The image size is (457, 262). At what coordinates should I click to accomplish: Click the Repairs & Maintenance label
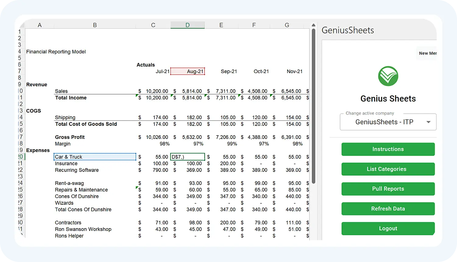tap(81, 190)
